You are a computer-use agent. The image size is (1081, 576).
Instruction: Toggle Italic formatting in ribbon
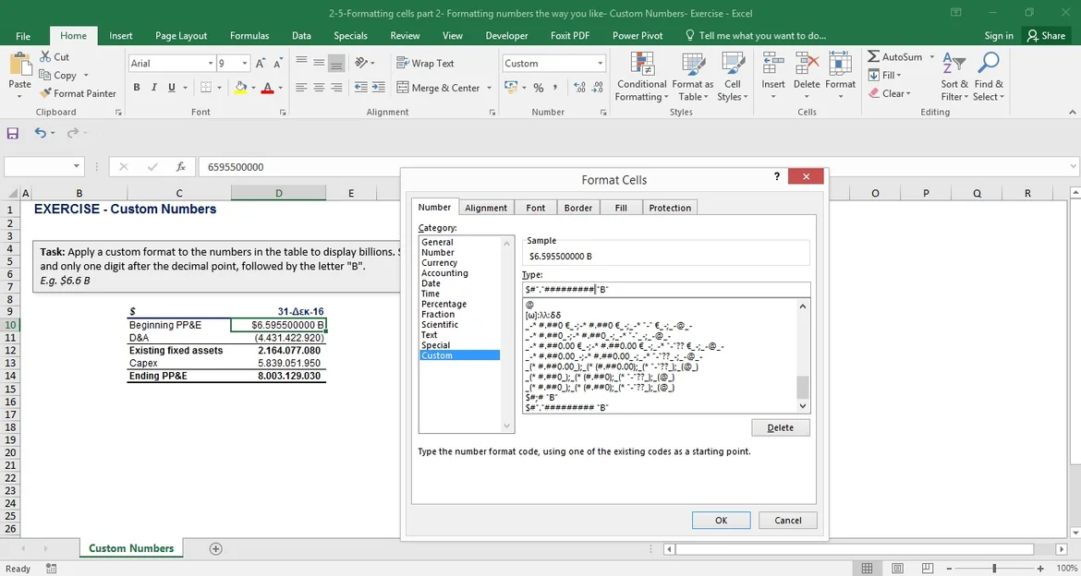tap(154, 88)
